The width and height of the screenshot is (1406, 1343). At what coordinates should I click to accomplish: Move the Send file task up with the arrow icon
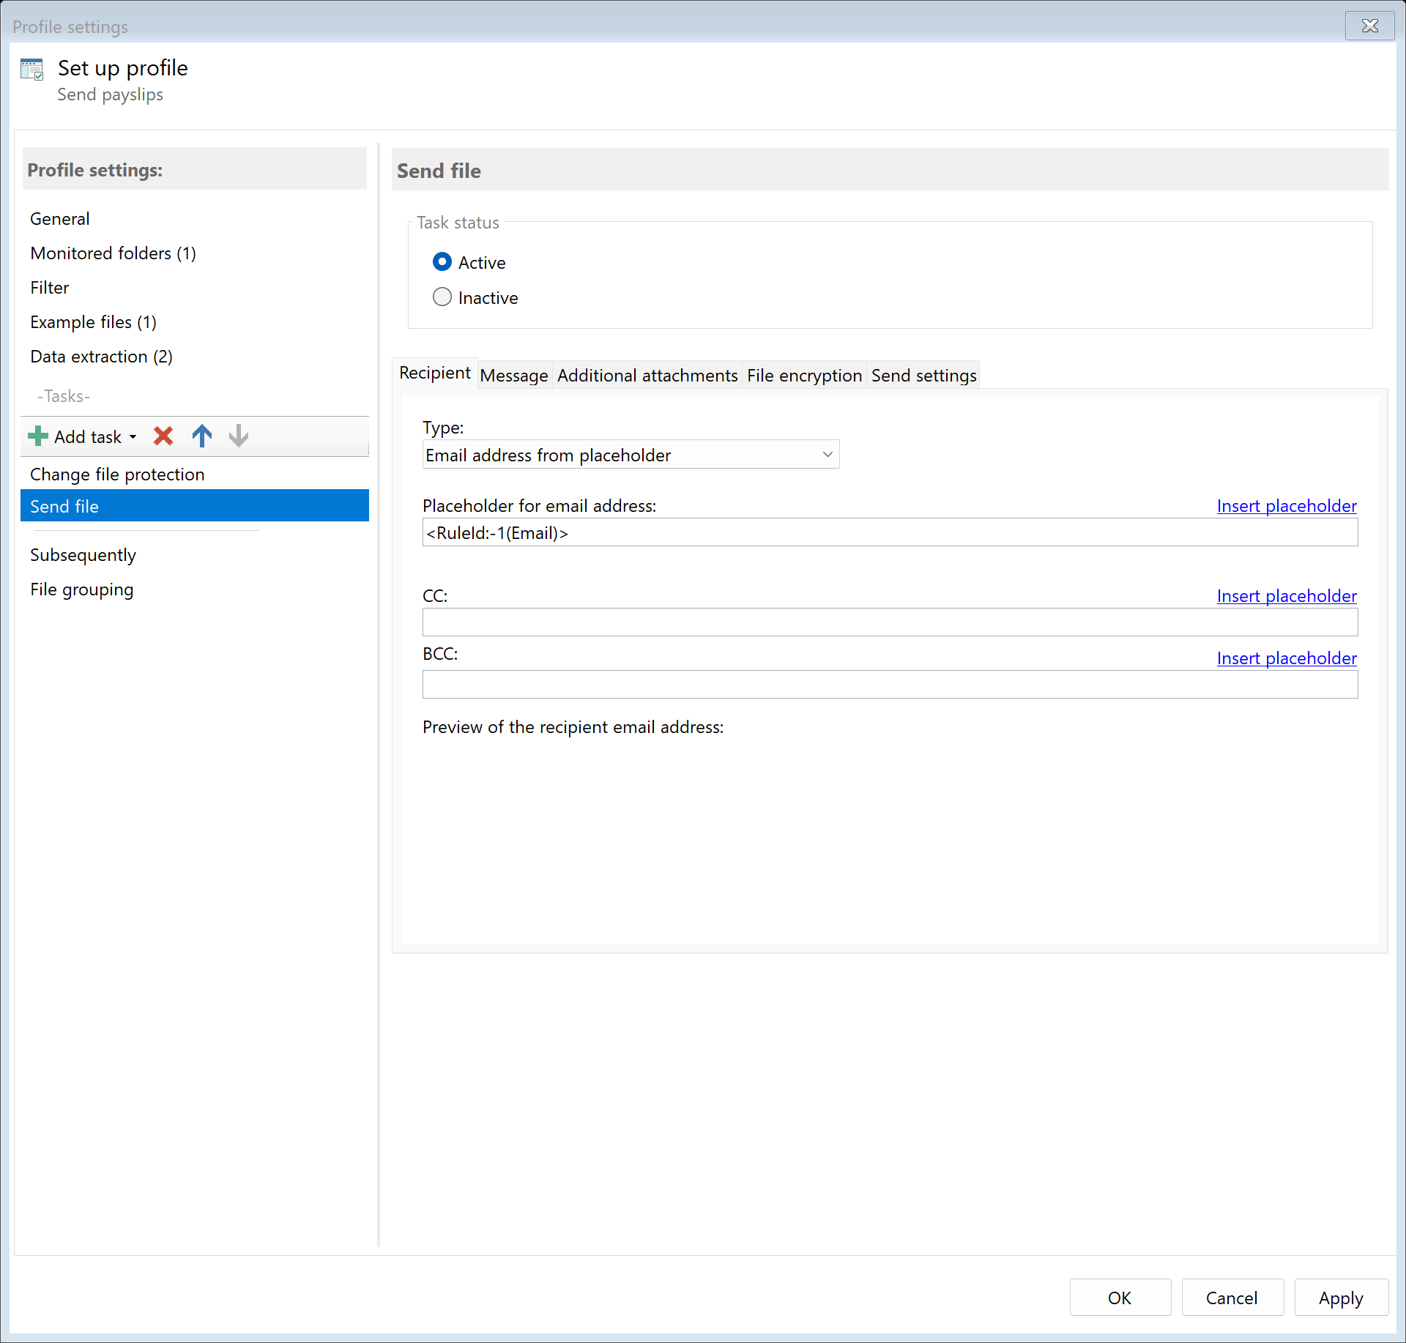[x=201, y=436]
